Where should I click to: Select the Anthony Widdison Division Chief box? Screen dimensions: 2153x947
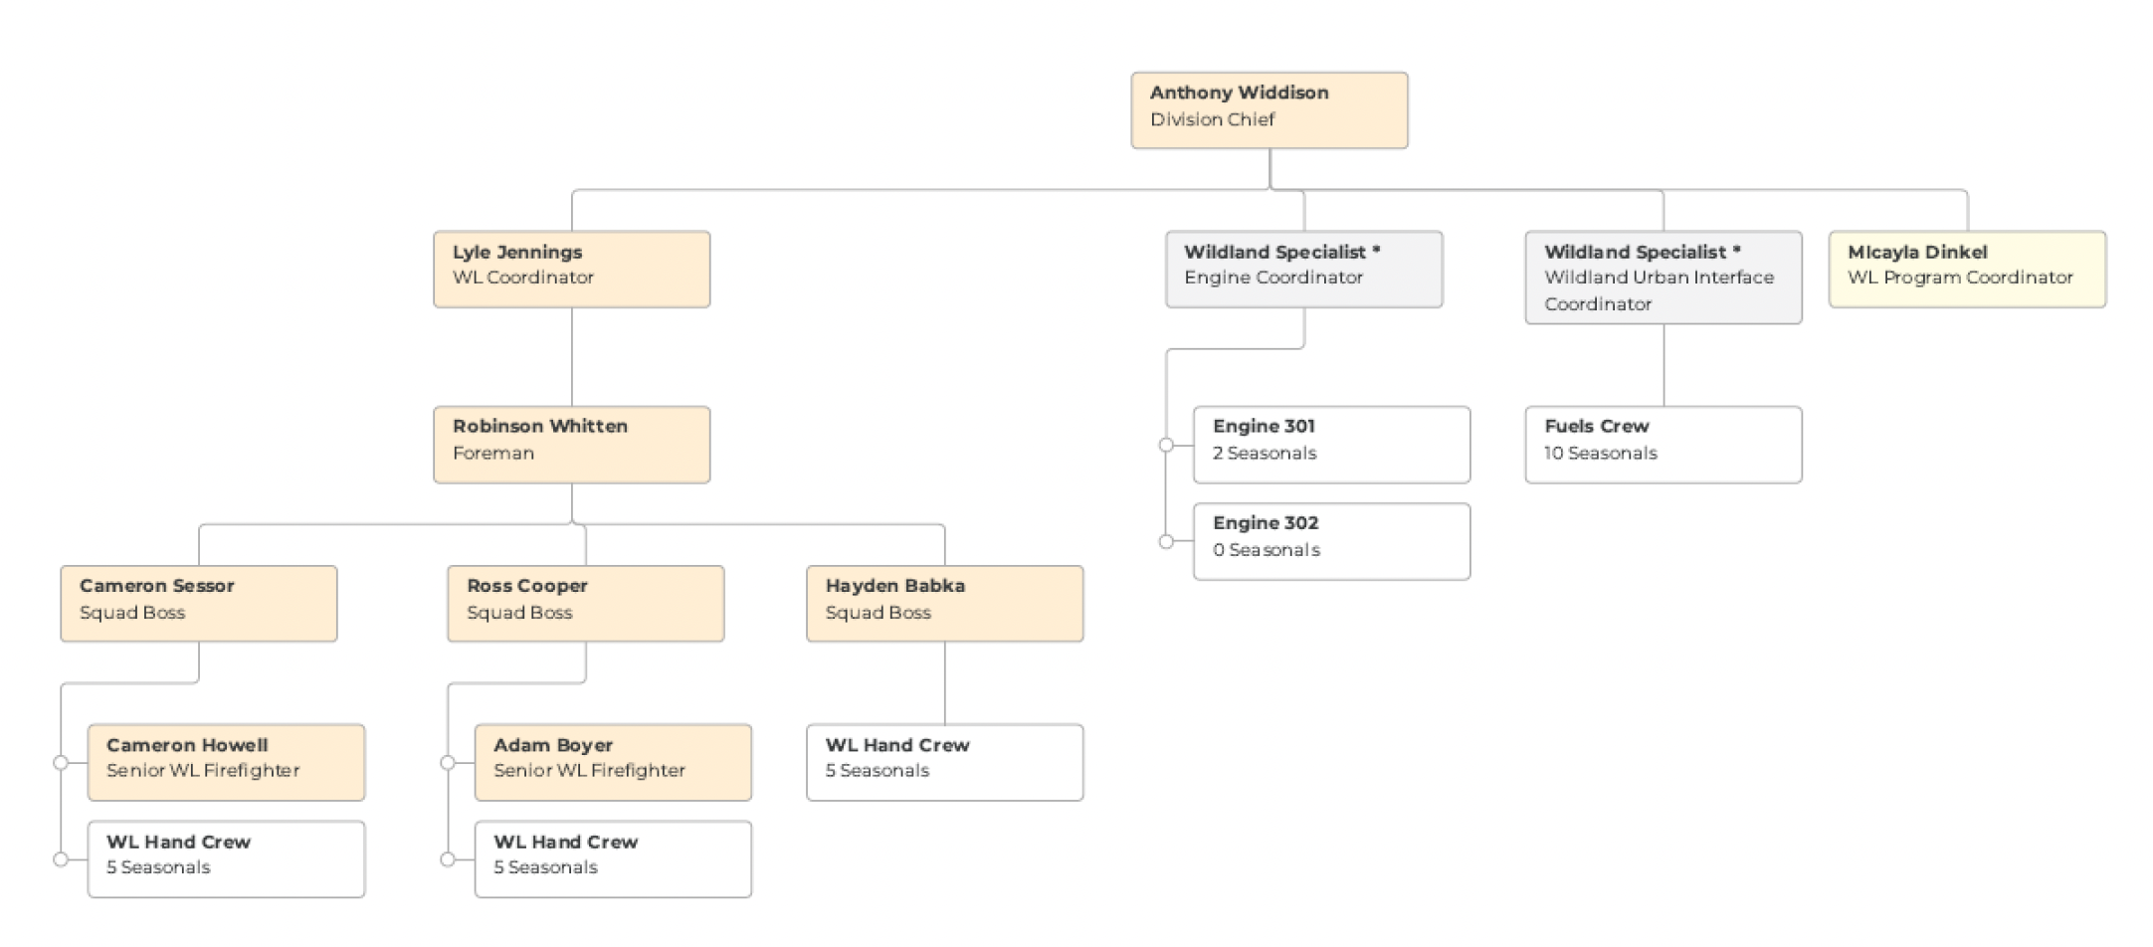coord(1269,110)
